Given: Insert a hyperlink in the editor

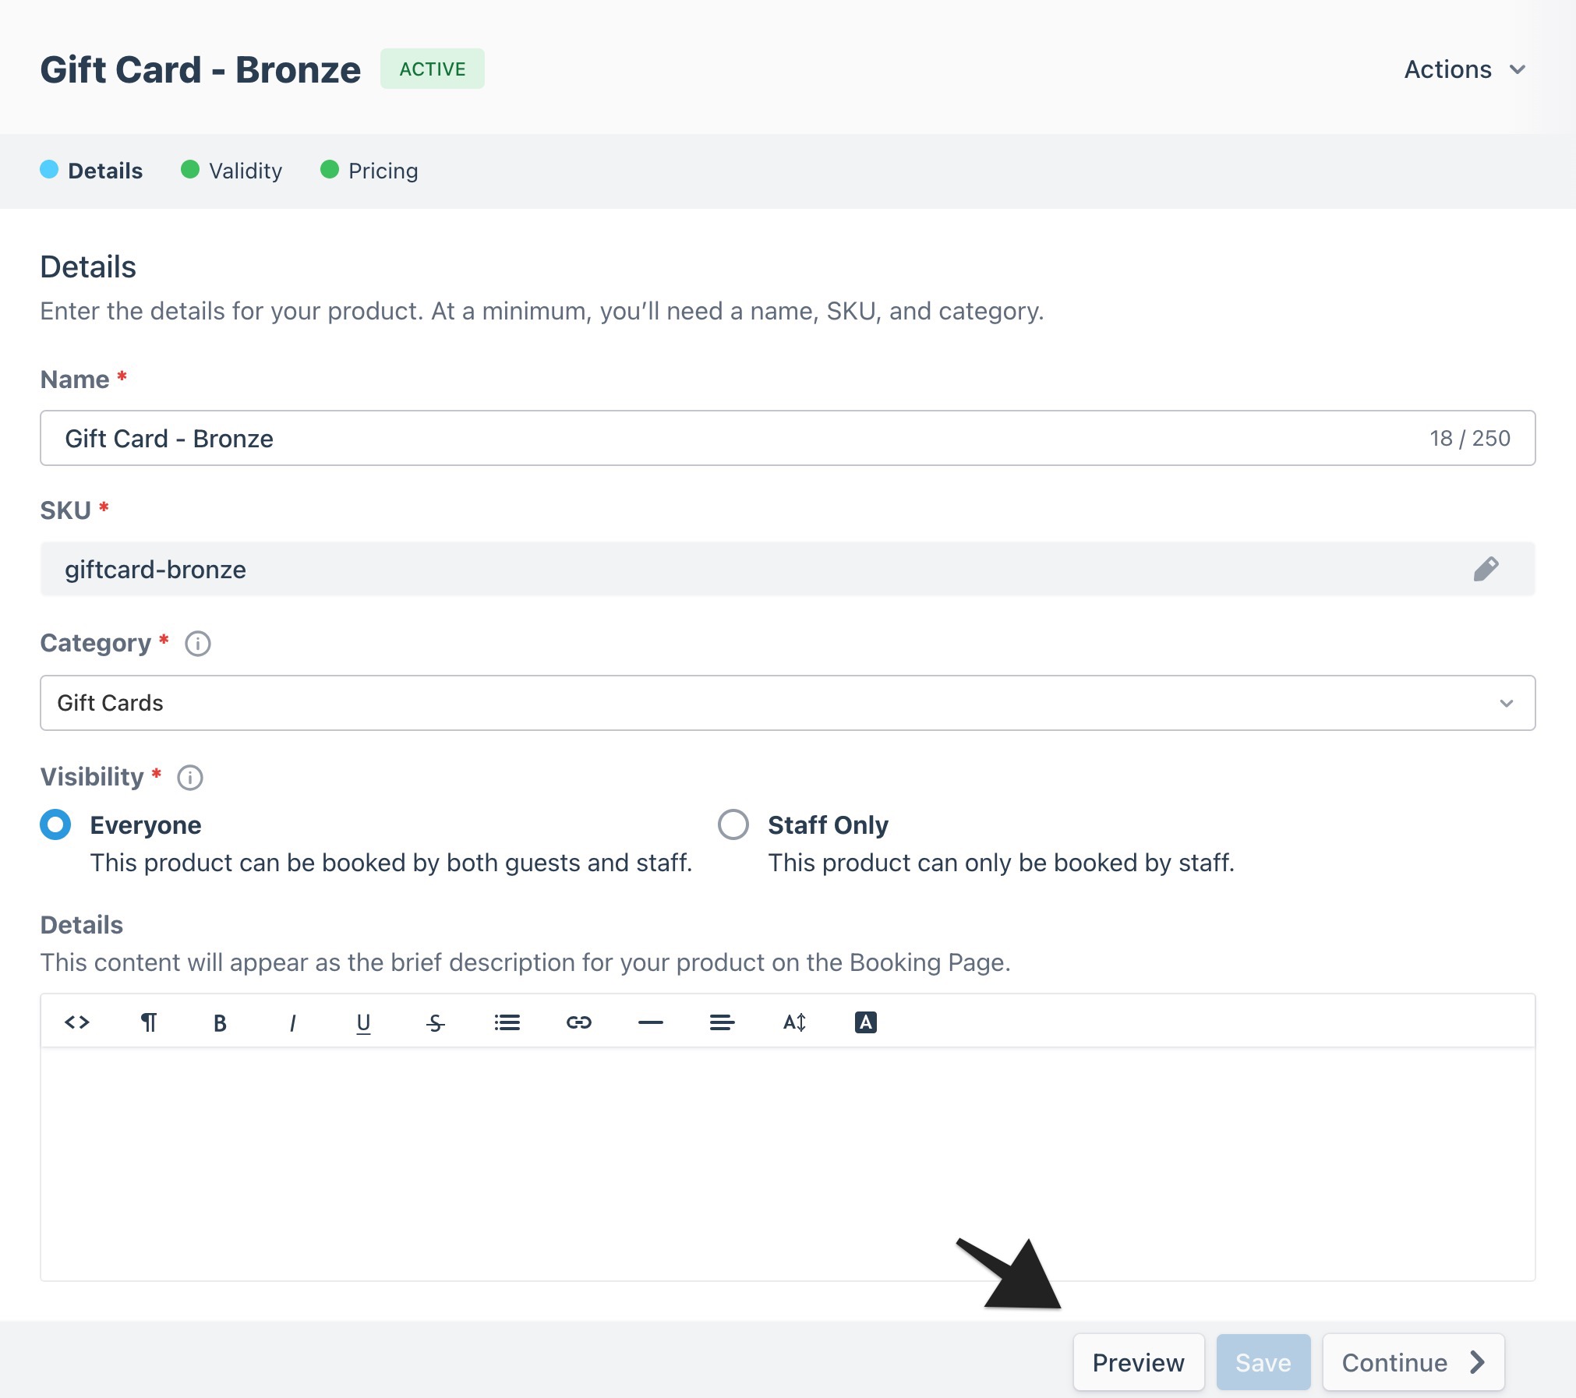Looking at the screenshot, I should [x=579, y=1022].
